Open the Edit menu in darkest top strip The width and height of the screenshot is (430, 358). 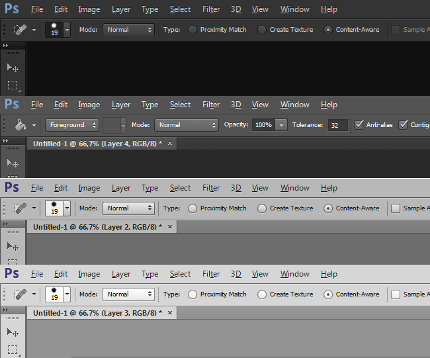click(61, 9)
